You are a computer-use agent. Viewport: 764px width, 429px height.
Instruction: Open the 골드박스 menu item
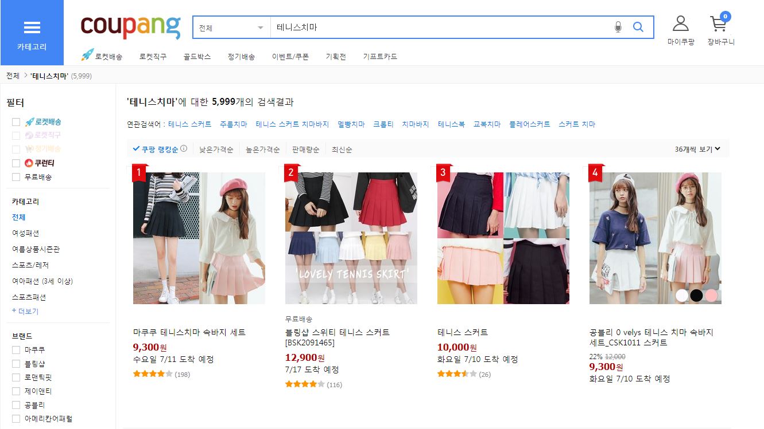(x=197, y=57)
